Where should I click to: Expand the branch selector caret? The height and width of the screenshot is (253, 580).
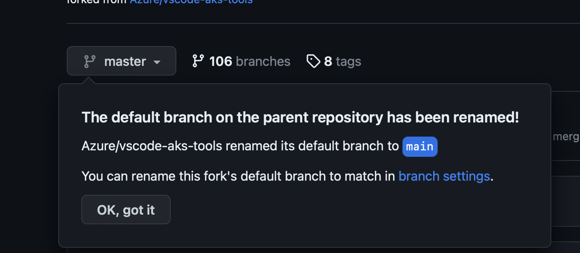click(x=157, y=62)
